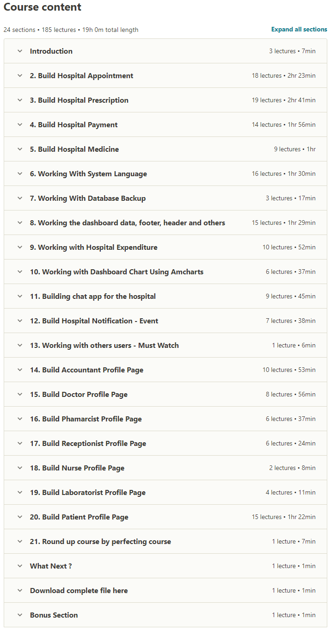The image size is (331, 631).
Task: Expand chevron for 20. Build Patient Profile Page
Action: tap(20, 517)
